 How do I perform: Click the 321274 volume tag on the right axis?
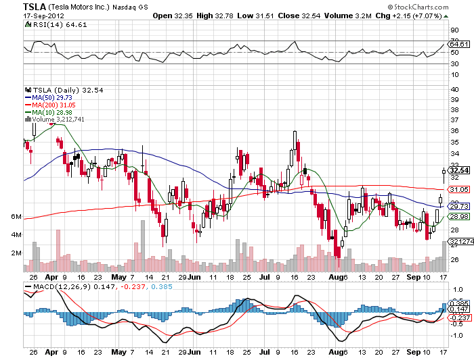[461, 241]
